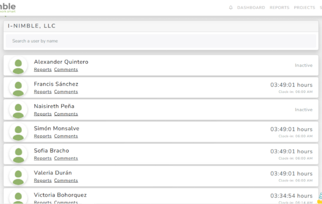
Task: Click Valeria Durán's user avatar
Action: click(18, 177)
